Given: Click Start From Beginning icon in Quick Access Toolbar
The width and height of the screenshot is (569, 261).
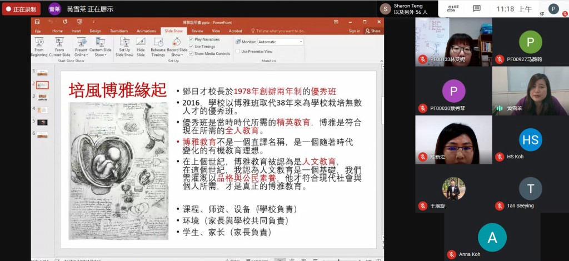Looking at the screenshot, I should (79, 22).
